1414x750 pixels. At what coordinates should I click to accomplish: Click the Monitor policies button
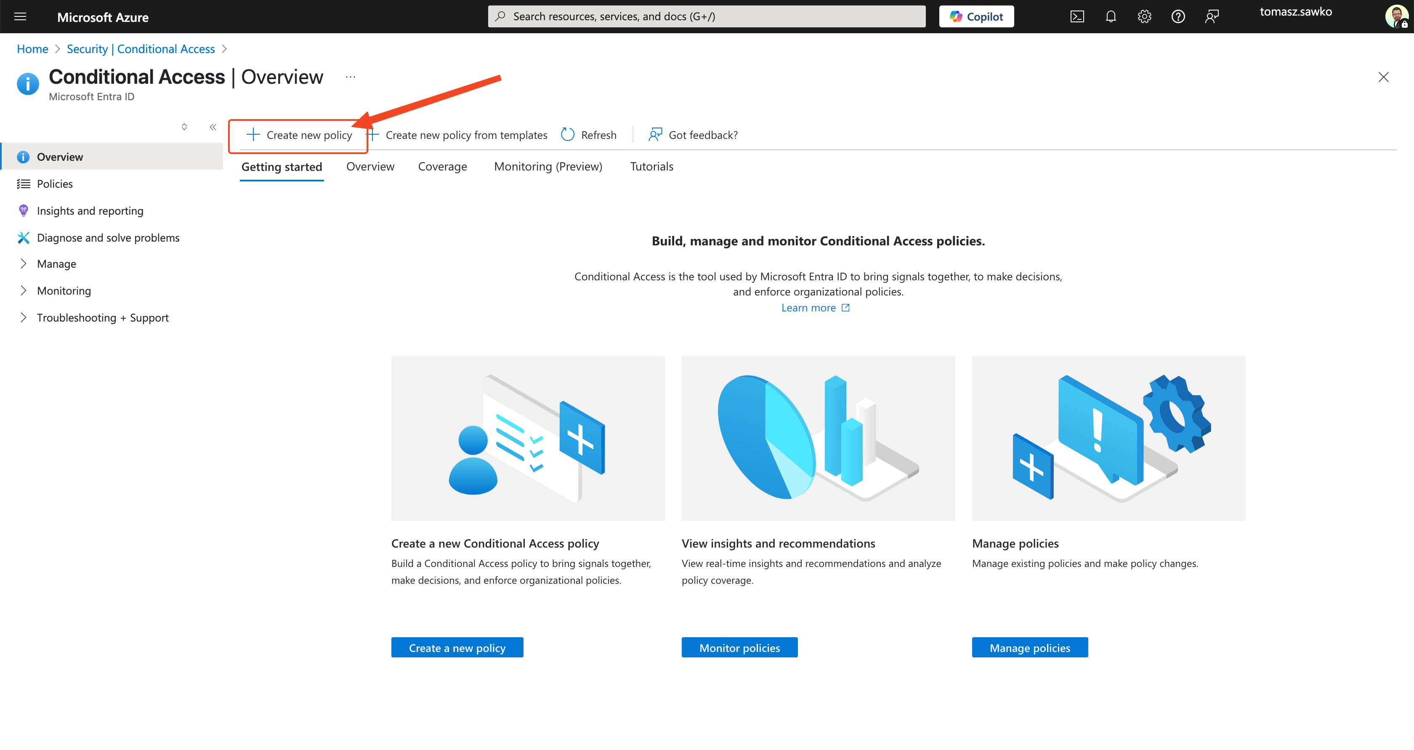739,647
